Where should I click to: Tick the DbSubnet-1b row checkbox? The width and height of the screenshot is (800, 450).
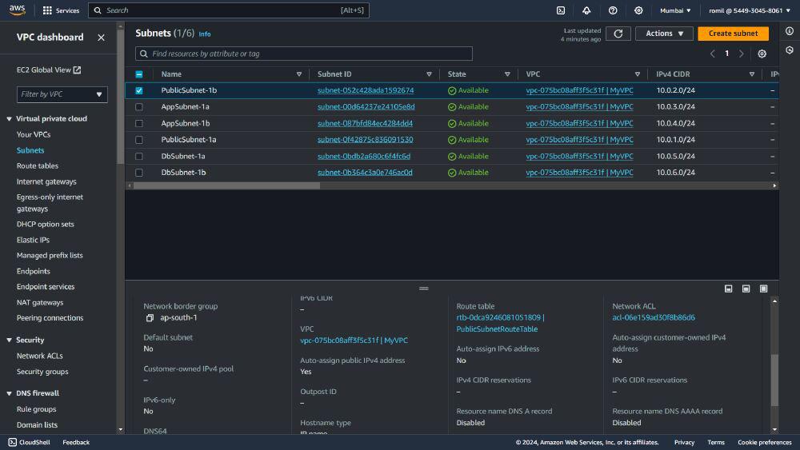click(139, 173)
